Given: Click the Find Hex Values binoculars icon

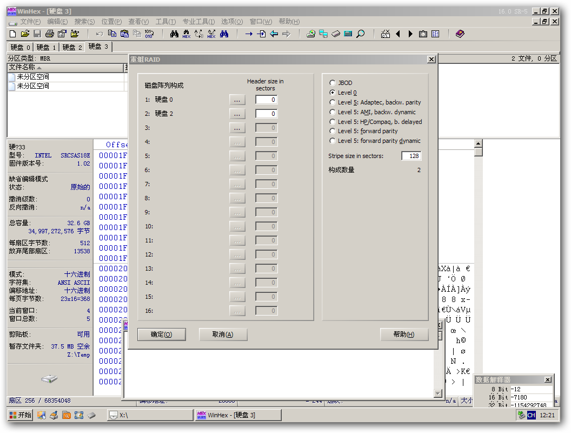Looking at the screenshot, I should tap(187, 34).
